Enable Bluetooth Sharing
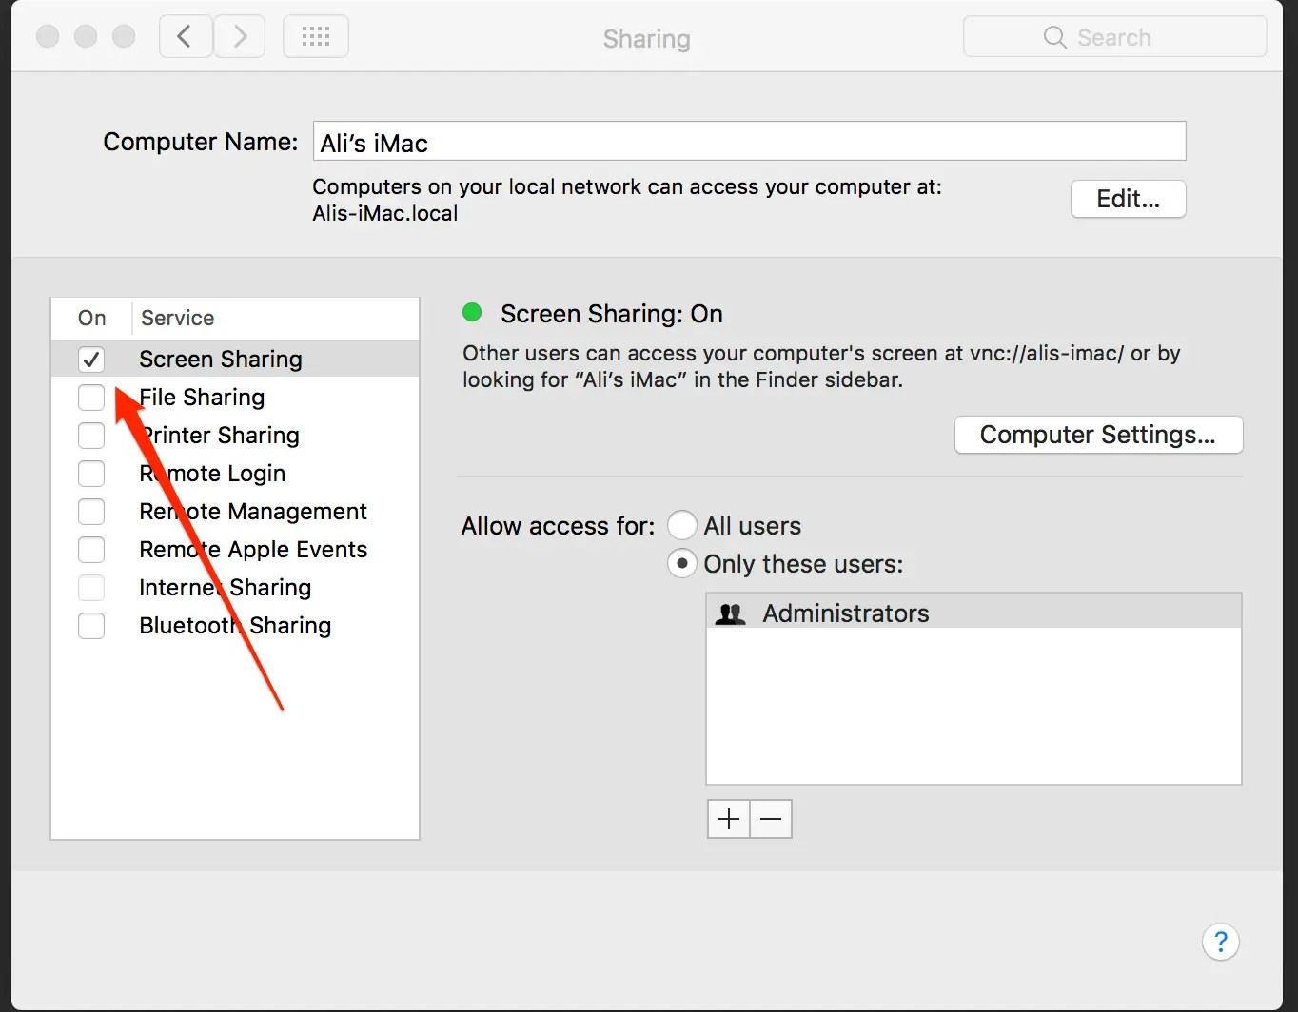Viewport: 1298px width, 1012px height. [91, 626]
